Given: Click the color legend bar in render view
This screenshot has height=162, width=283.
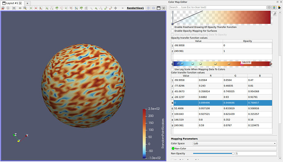Looking at the screenshot, I should (x=144, y=134).
